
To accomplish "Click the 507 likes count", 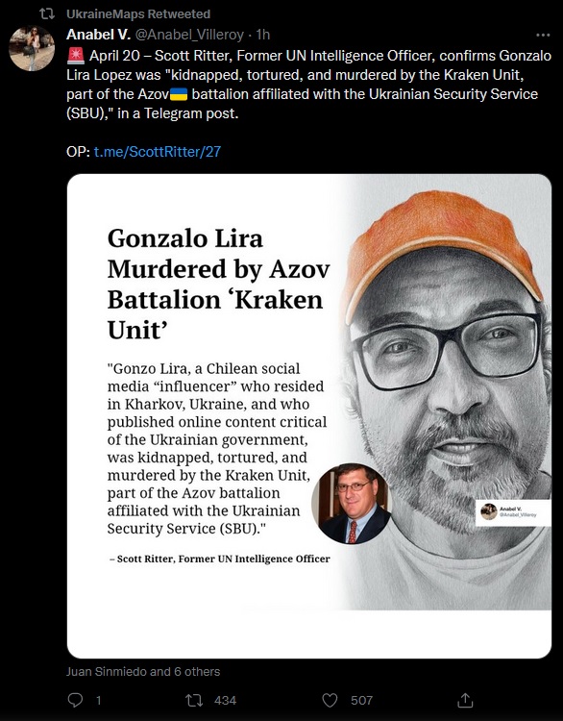I will coord(361,700).
